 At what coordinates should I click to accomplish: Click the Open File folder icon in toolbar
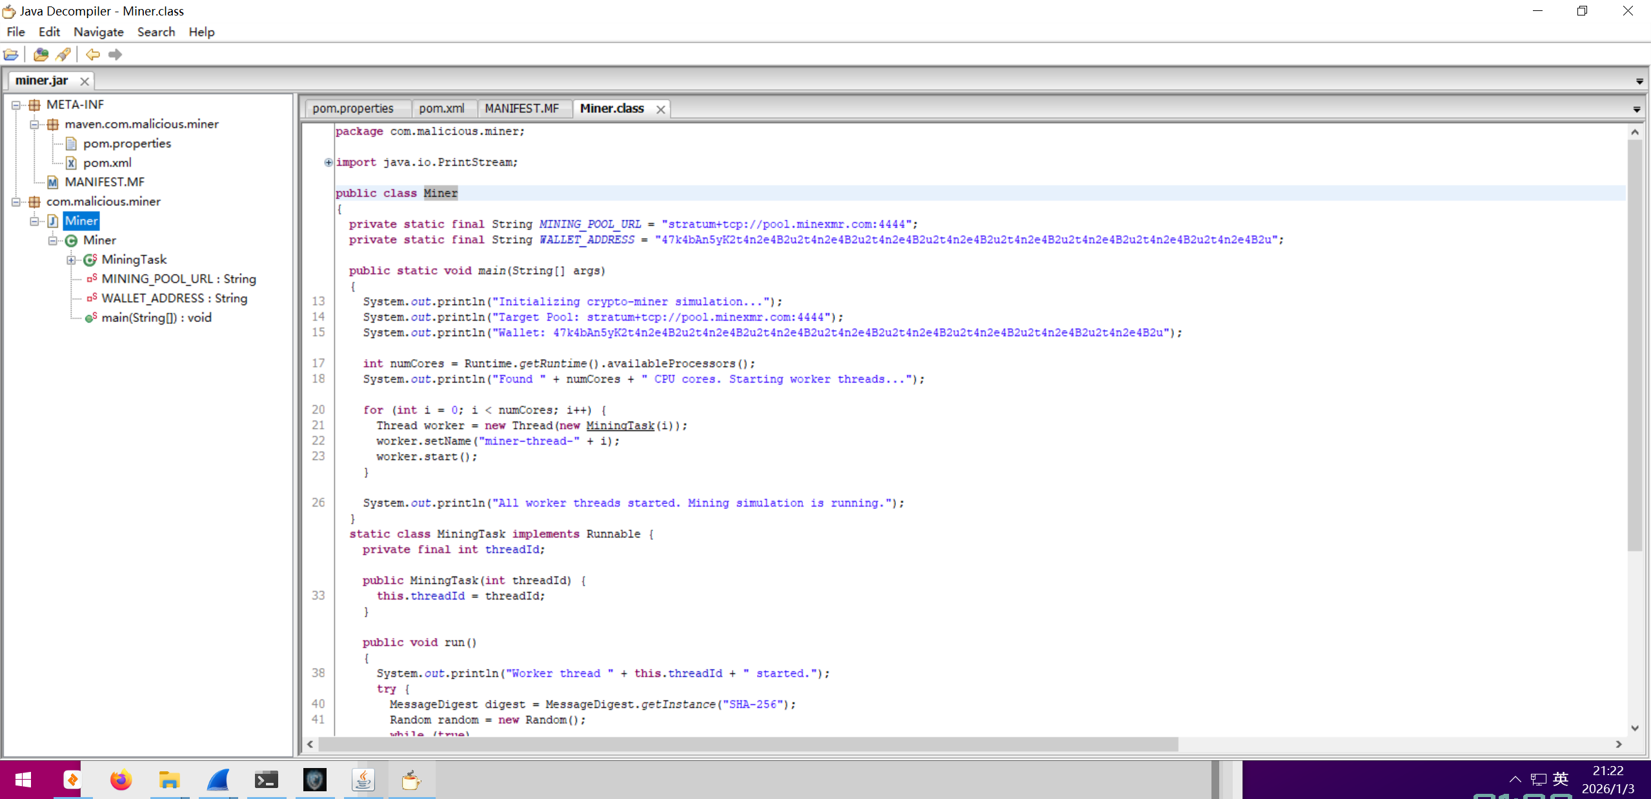[x=11, y=54]
